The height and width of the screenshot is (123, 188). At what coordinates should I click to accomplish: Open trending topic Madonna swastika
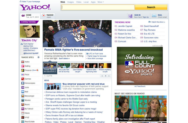pyautogui.click(x=126, y=30)
